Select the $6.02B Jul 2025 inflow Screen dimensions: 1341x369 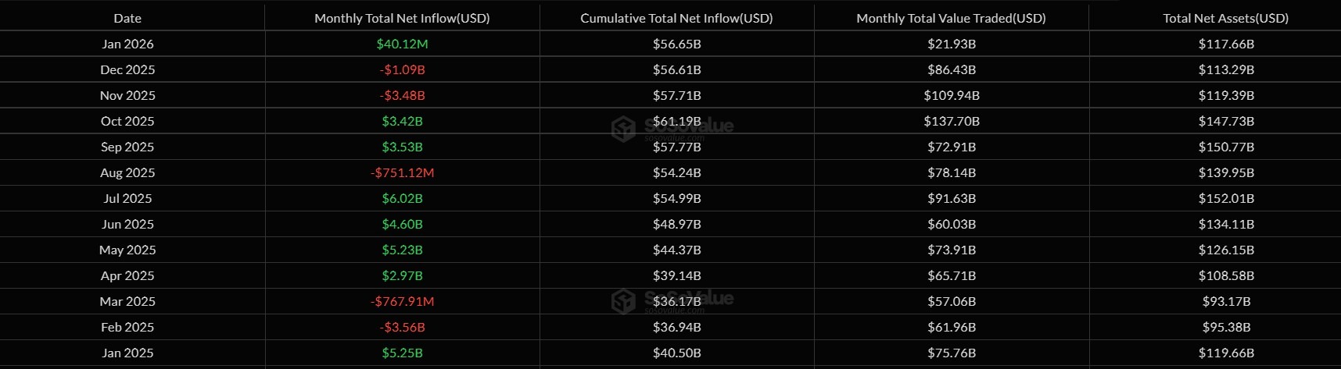[402, 198]
